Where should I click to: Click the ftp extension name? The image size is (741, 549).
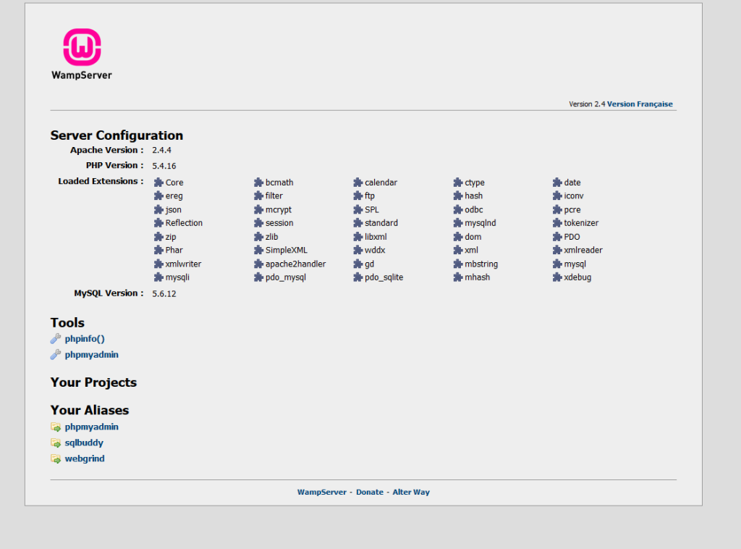point(370,196)
